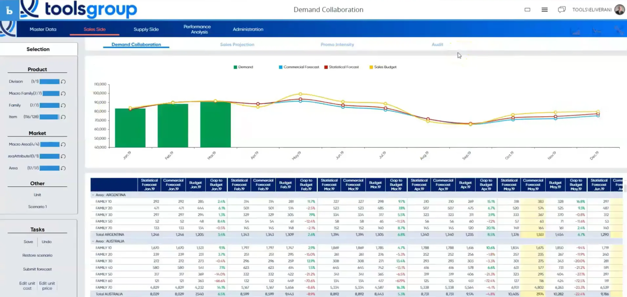Image resolution: width=627 pixels, height=297 pixels.
Task: Click Edit unit price
Action: point(47,286)
